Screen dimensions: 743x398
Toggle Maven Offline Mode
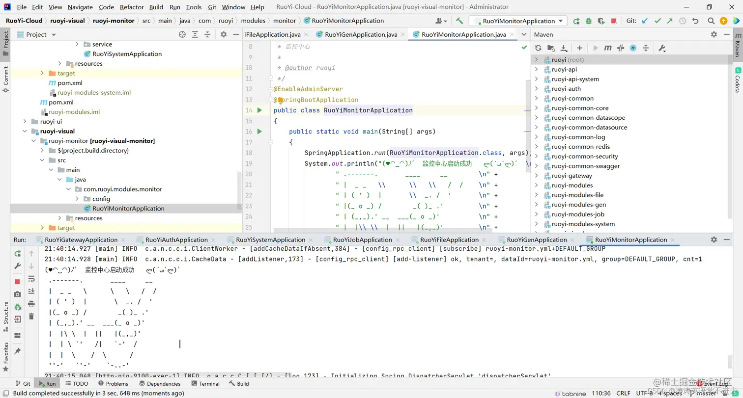pyautogui.click(x=621, y=48)
